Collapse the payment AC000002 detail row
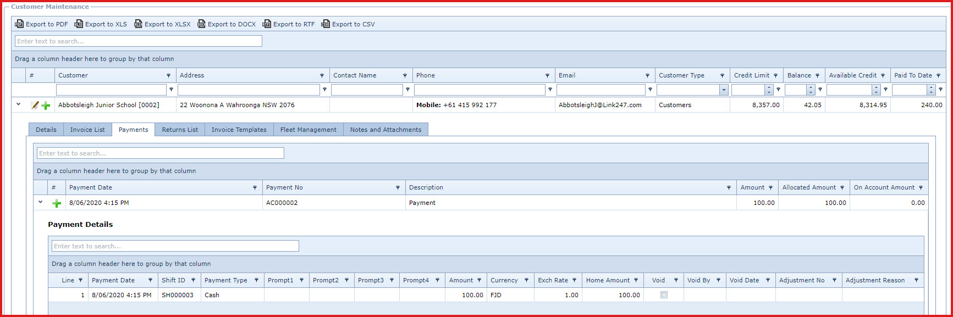 click(x=41, y=202)
